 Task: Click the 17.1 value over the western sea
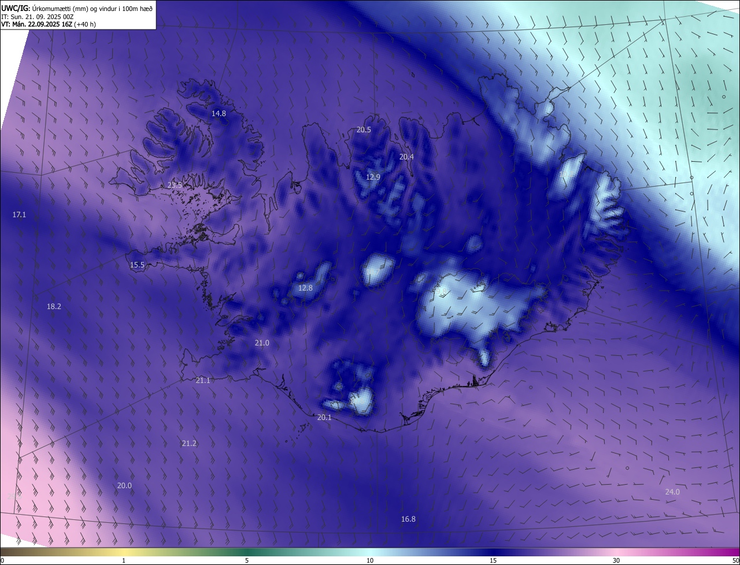click(x=19, y=215)
